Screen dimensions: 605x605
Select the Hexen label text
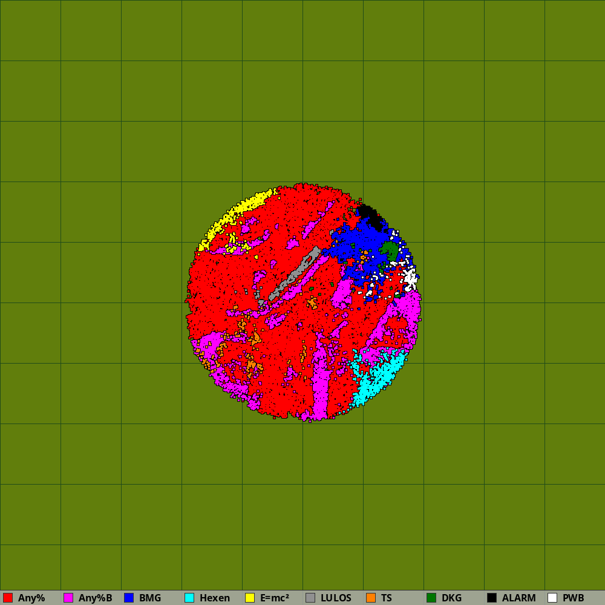tap(215, 598)
